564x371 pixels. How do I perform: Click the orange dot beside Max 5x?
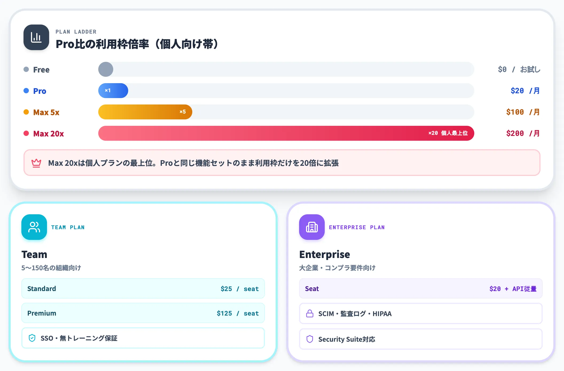coord(26,112)
